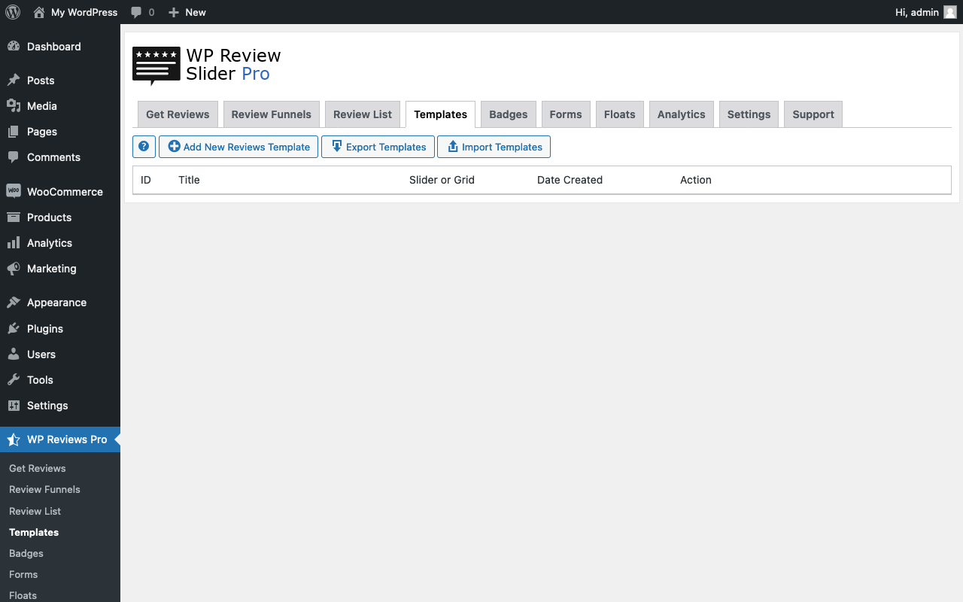
Task: Click the WooCommerce logo icon
Action: (x=14, y=191)
